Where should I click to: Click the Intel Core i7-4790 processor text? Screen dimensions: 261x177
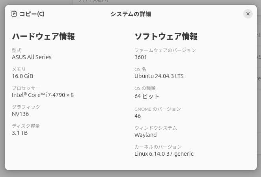(43, 95)
